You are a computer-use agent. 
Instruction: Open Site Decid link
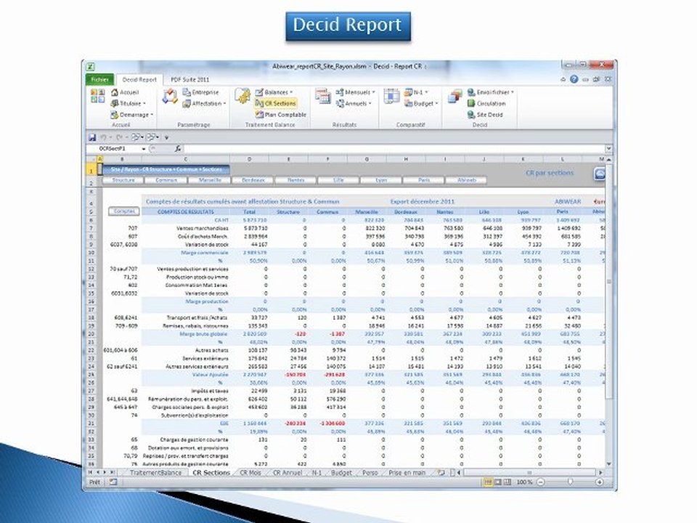pyautogui.click(x=485, y=115)
